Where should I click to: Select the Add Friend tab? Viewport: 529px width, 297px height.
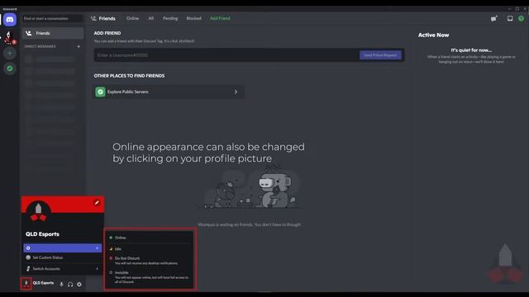tap(220, 18)
